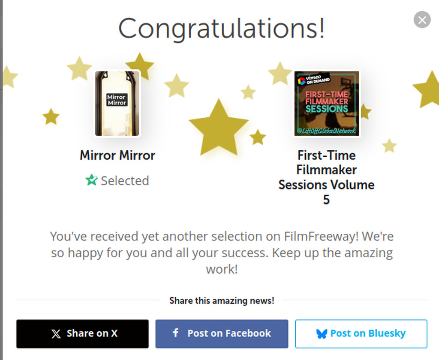The image size is (439, 360).
Task: Click First-Time Filmmaker Sessions Volume 5 title
Action: [326, 177]
